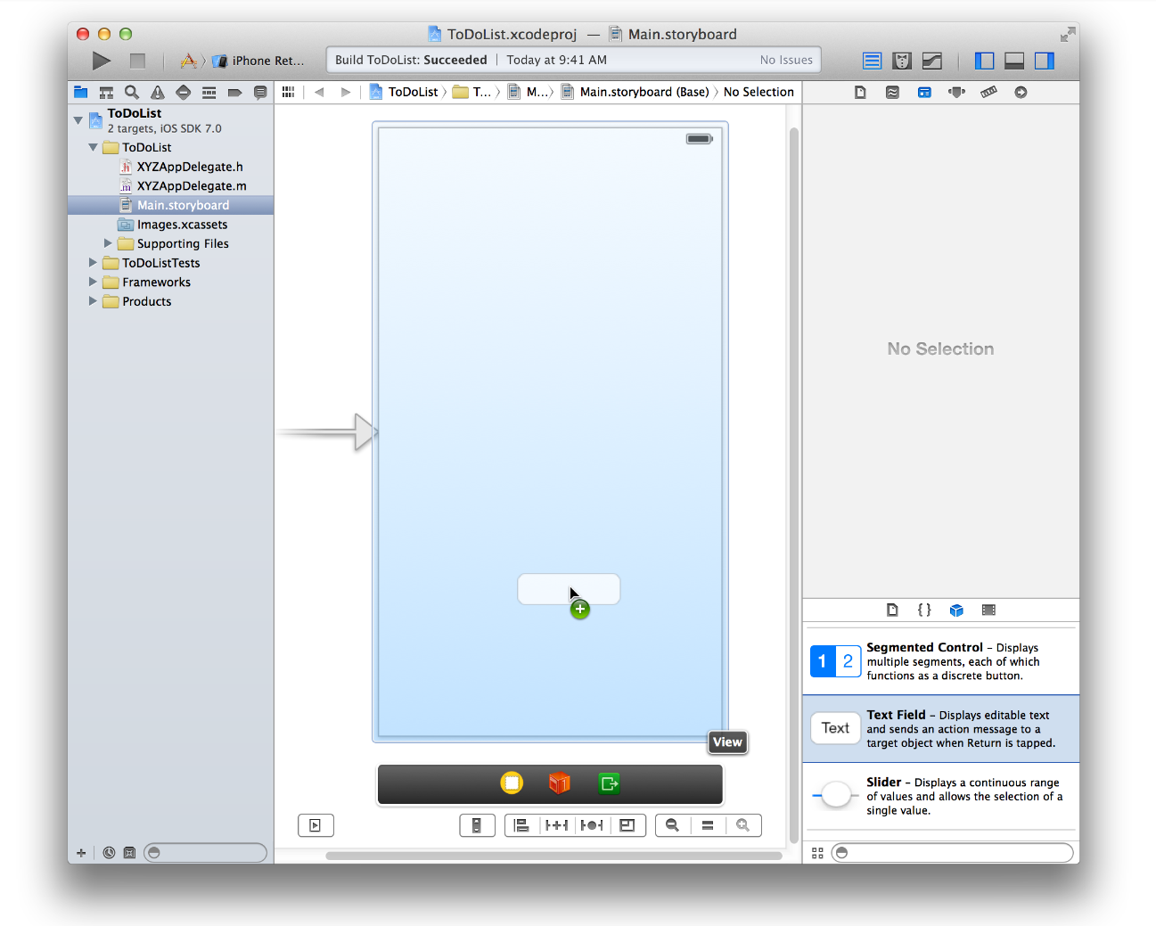Open the Issue navigator

click(158, 92)
